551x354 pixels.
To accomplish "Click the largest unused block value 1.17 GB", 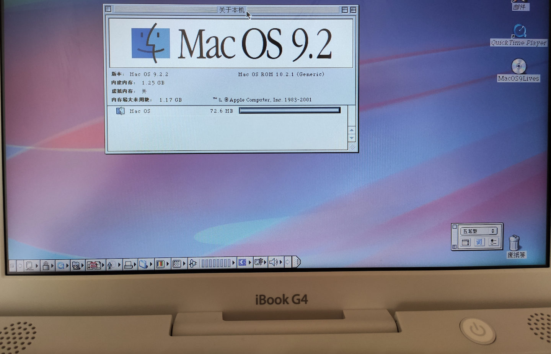I will [171, 100].
